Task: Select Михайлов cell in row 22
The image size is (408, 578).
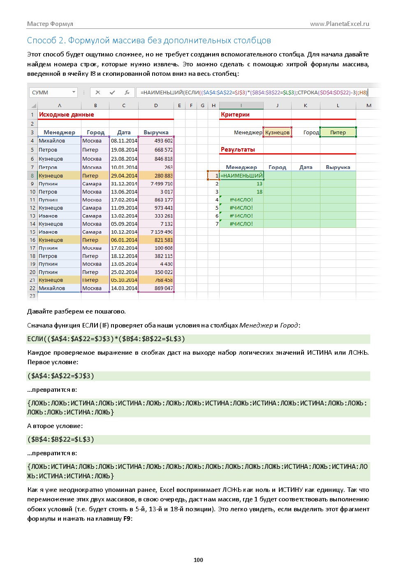Action: click(x=60, y=288)
